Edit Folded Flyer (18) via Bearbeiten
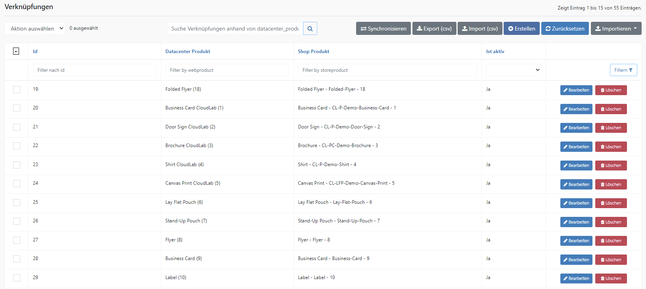The width and height of the screenshot is (646, 289). pos(576,90)
